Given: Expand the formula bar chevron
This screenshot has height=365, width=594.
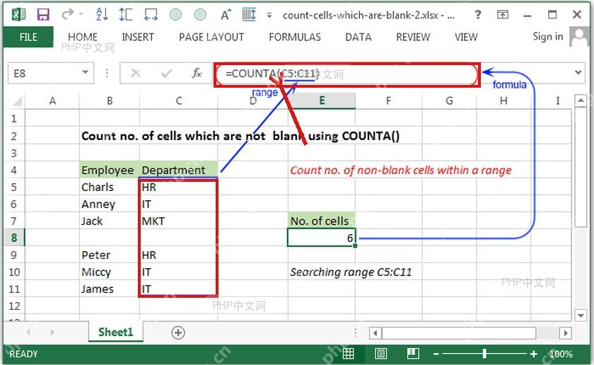Looking at the screenshot, I should pyautogui.click(x=578, y=72).
